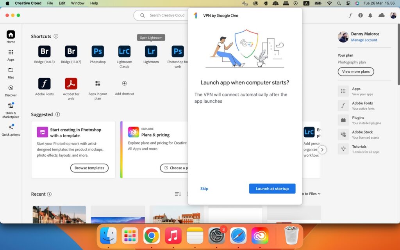Open Google Chrome from the Dock
Viewport: 400px width, 250px height.
tap(151, 236)
